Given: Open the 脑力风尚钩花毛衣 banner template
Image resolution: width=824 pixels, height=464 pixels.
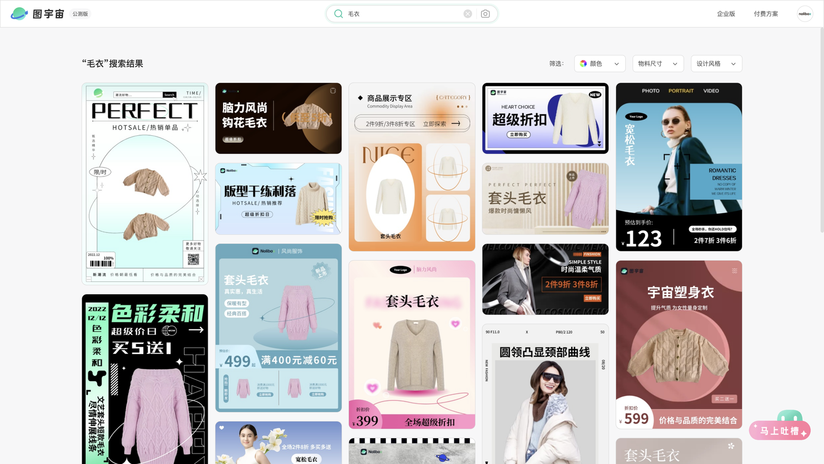Looking at the screenshot, I should [x=279, y=118].
